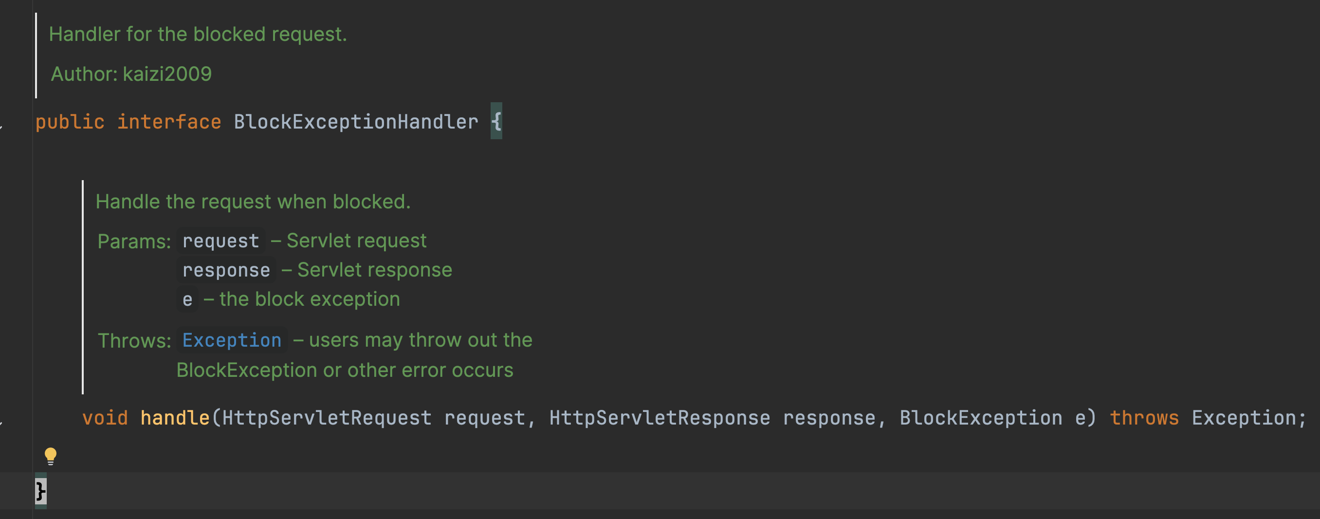The height and width of the screenshot is (519, 1320).
Task: Click the 'response' tag in Params doc
Action: tap(226, 270)
